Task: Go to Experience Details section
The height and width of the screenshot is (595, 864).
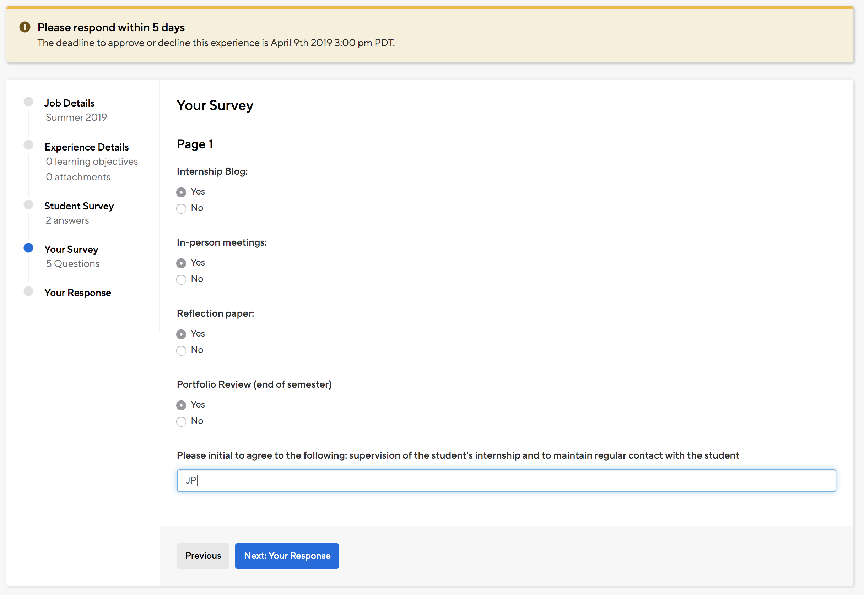Action: pyautogui.click(x=87, y=147)
